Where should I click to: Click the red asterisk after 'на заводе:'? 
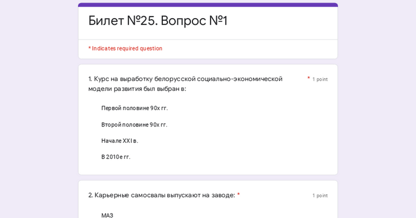[238, 195]
